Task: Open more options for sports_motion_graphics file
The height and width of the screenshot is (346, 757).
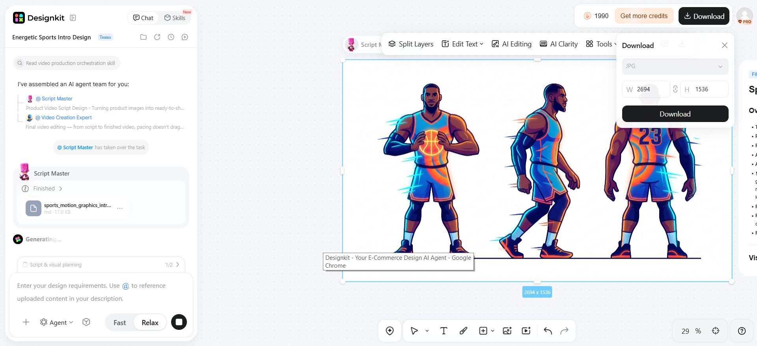Action: pyautogui.click(x=120, y=208)
